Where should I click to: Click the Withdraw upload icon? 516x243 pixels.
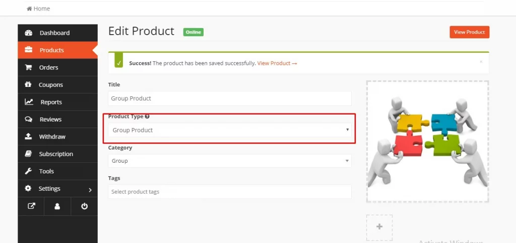[28, 137]
